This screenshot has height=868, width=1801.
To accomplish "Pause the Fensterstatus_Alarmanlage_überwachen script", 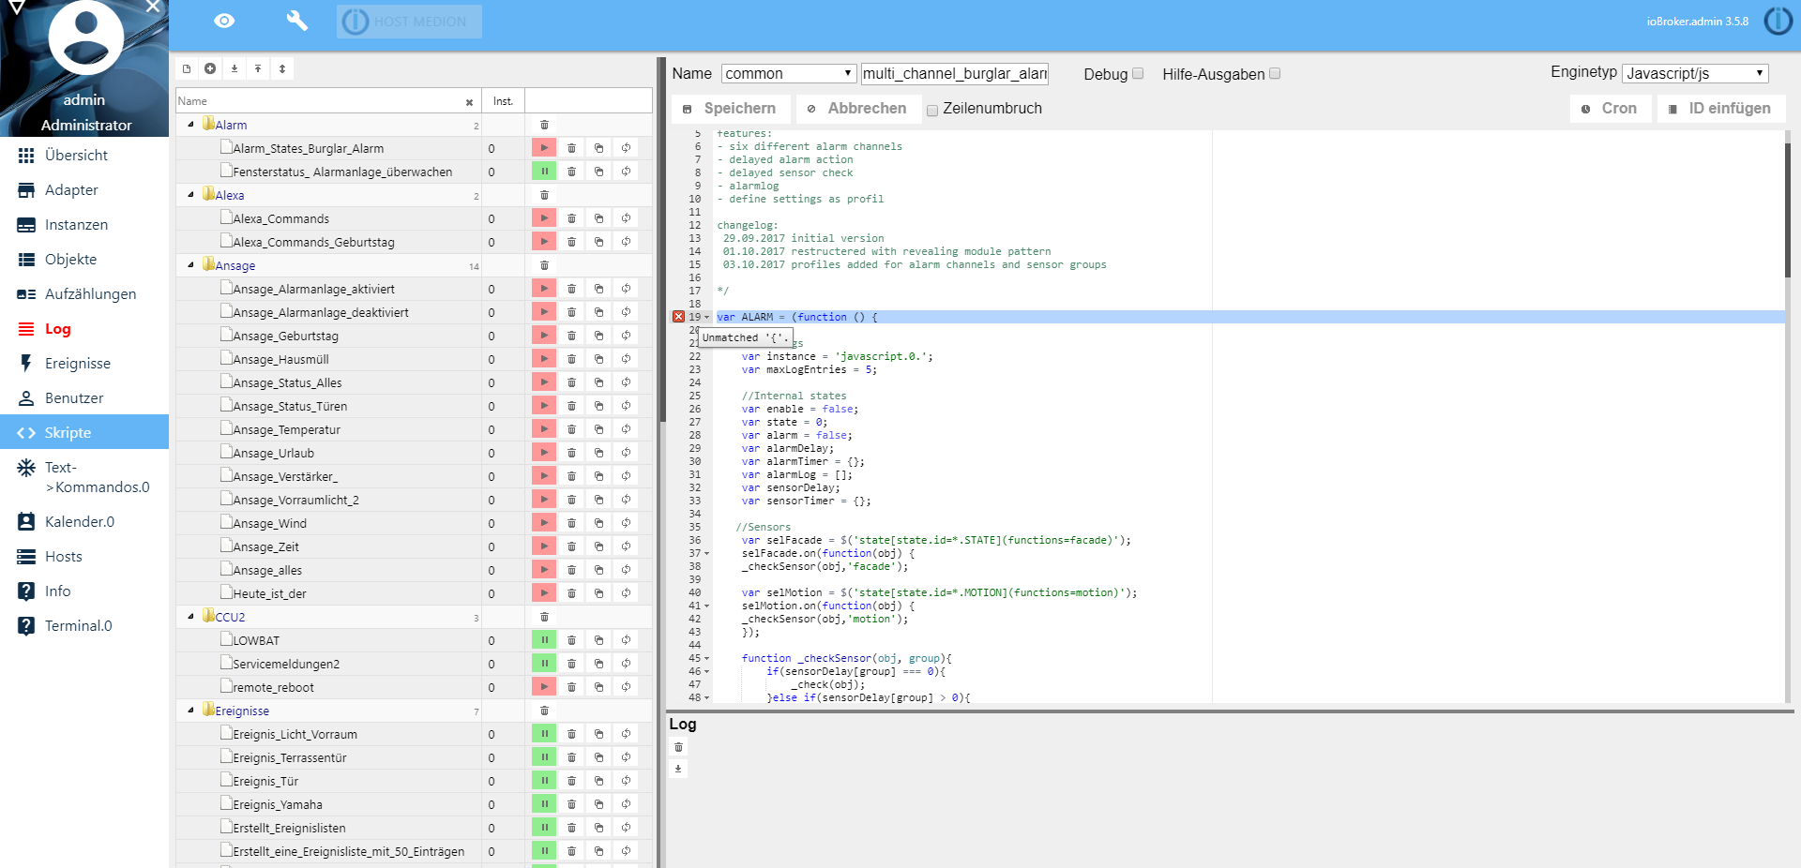I will click(544, 172).
